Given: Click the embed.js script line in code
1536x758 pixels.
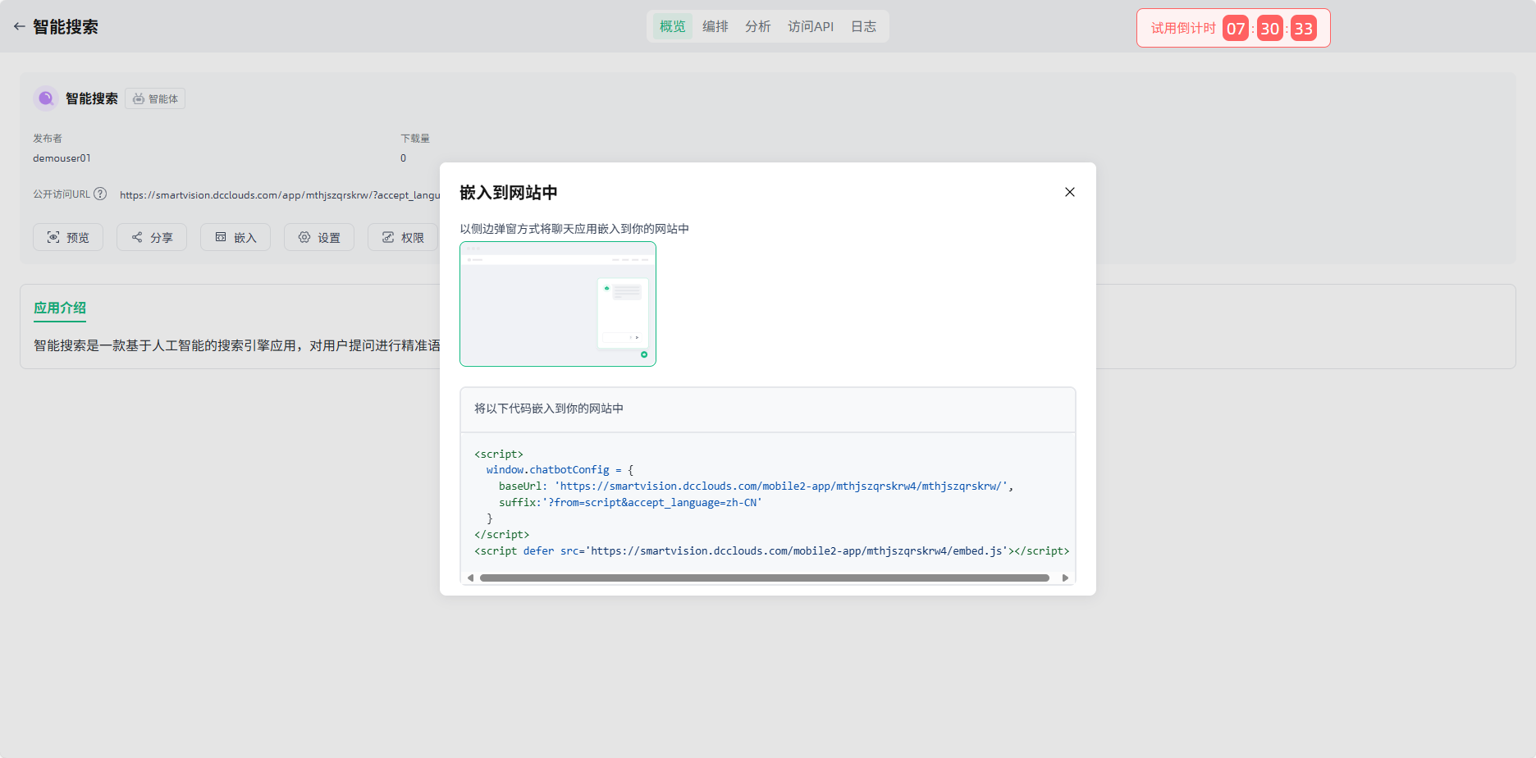Looking at the screenshot, I should [771, 550].
